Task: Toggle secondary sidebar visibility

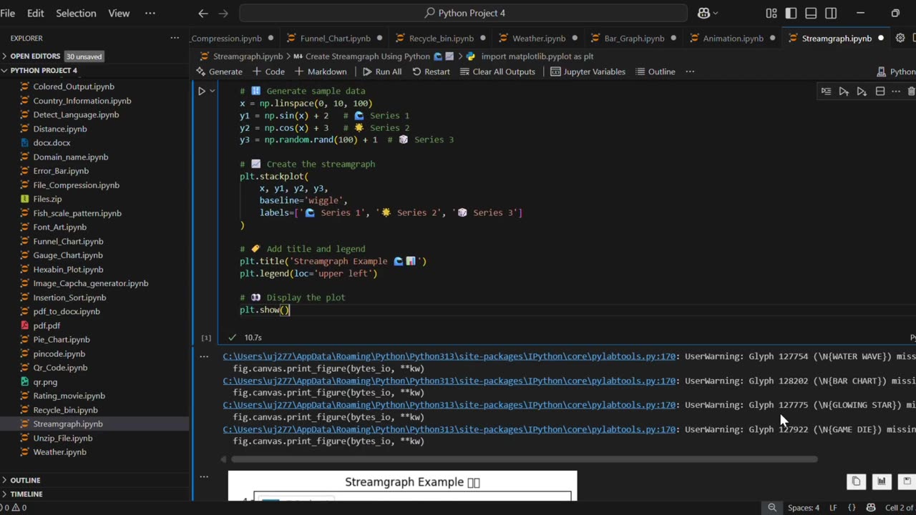Action: (x=831, y=13)
